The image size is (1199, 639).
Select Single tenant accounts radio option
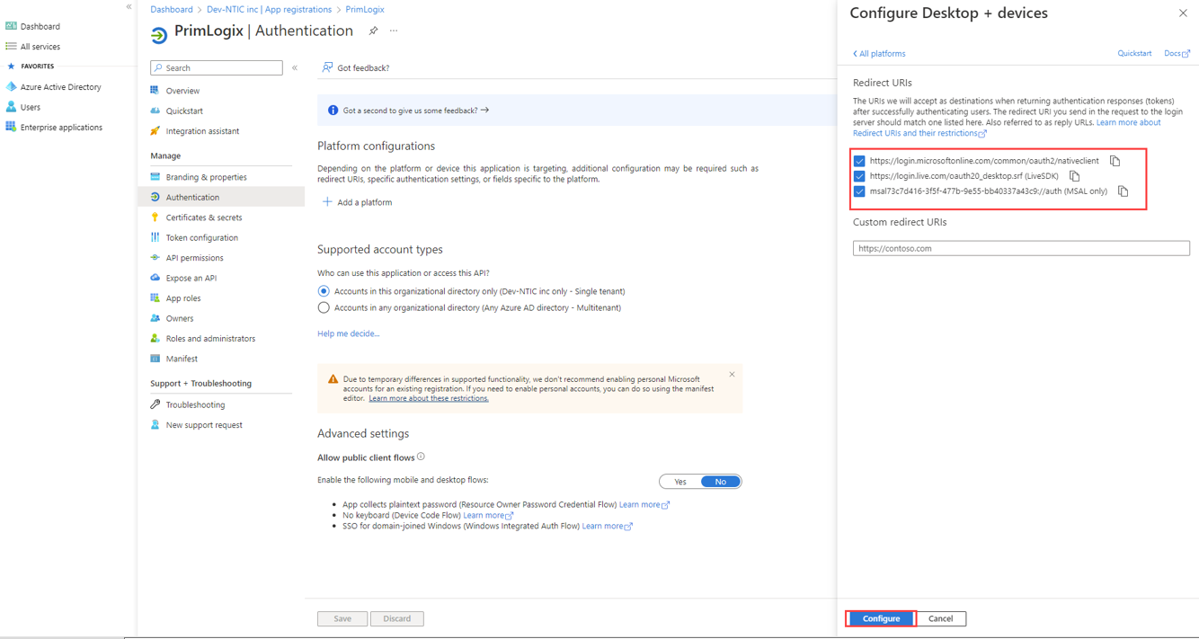pyautogui.click(x=324, y=291)
